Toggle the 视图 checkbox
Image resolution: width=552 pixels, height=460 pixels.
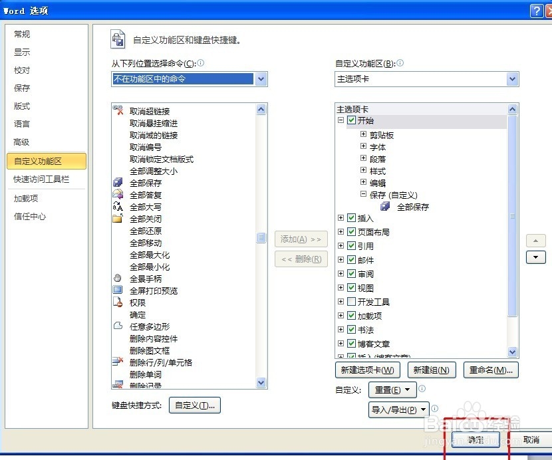click(x=351, y=288)
